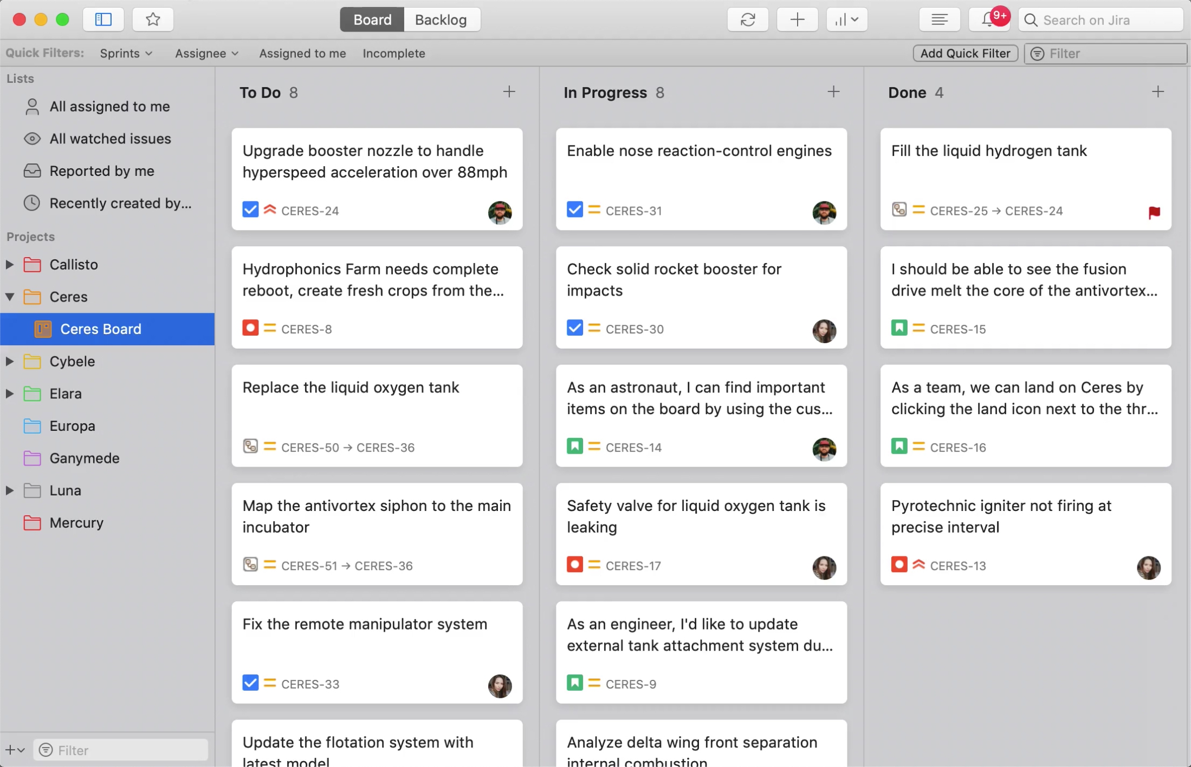Click the story bookmark icon on CERES-15
This screenshot has height=767, width=1191.
click(899, 327)
